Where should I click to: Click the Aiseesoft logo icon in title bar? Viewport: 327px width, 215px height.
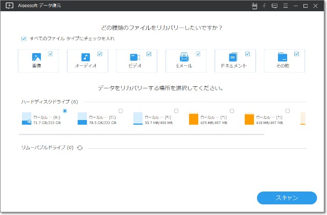pos(10,6)
